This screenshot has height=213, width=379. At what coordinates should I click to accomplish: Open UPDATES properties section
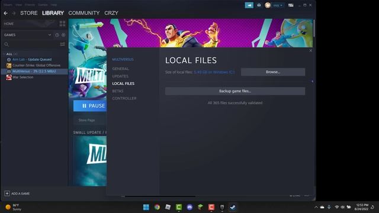tap(120, 76)
